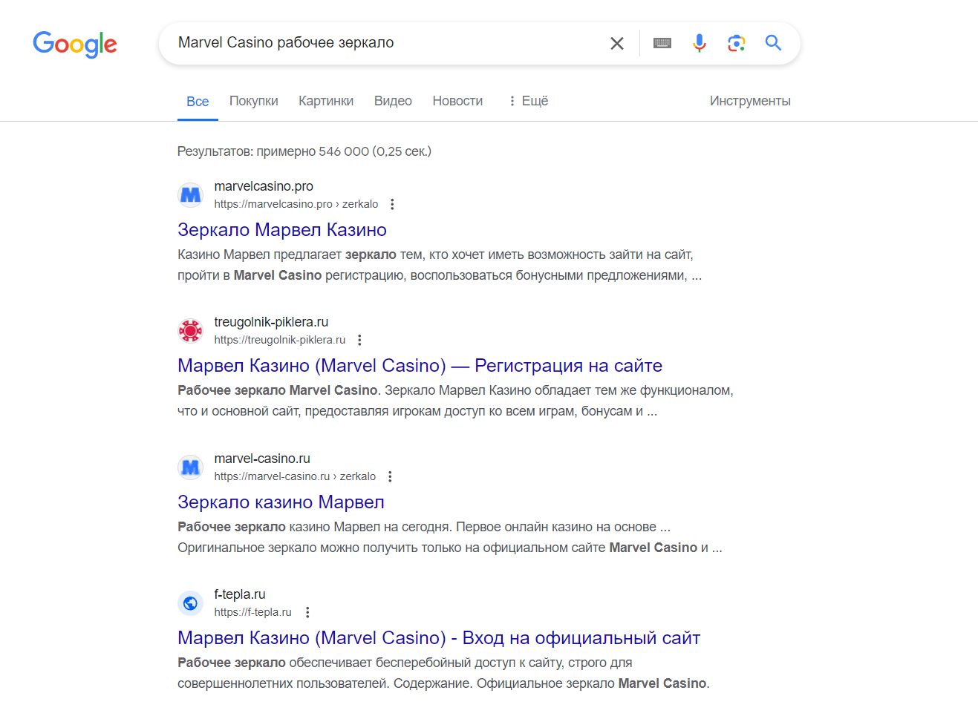Screen dimensions: 978x719
Task: Open the on-screen keyboard input tool
Action: pos(662,43)
